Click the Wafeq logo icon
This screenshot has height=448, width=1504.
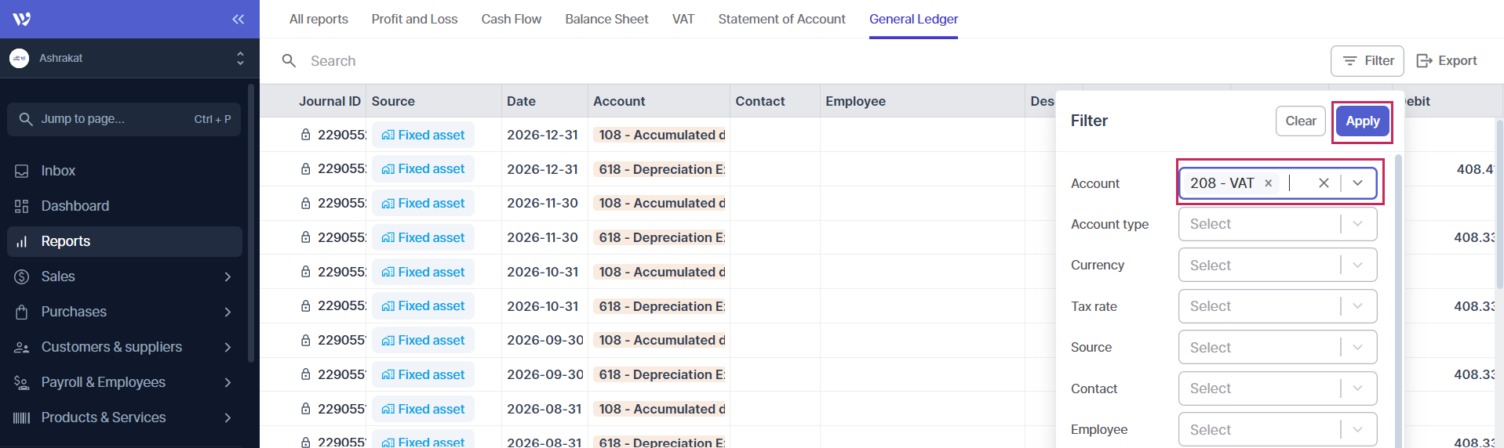click(22, 19)
